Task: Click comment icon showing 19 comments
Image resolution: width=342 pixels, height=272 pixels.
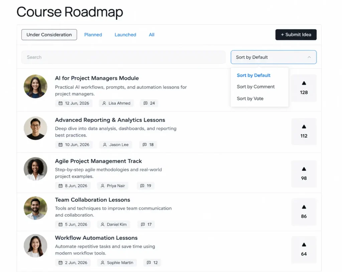Action: tap(142, 186)
